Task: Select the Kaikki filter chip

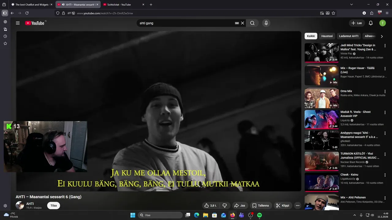Action: click(311, 36)
